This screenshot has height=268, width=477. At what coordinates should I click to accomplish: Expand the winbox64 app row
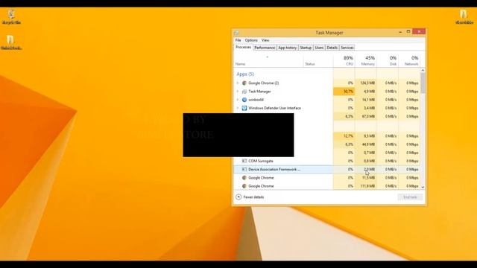(x=238, y=100)
